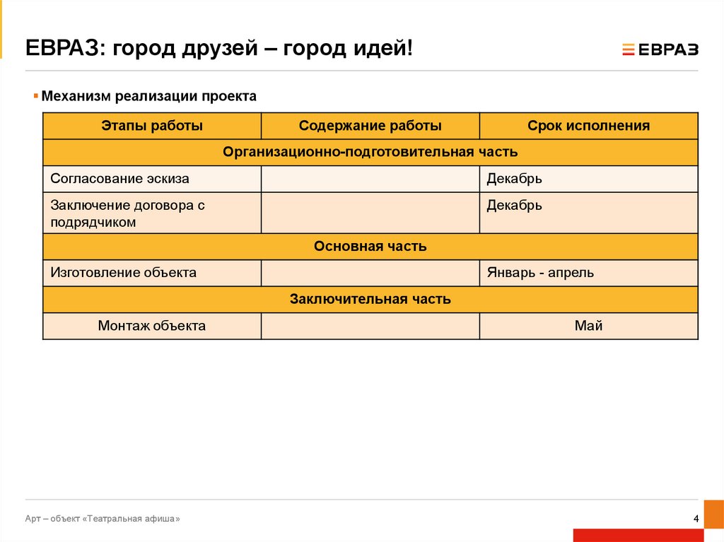The height and width of the screenshot is (542, 724).
Task: Select the 'Срок исполнения' column header
Action: (x=589, y=126)
